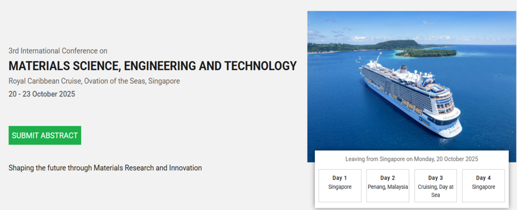Click the Penang, Malaysia destination label
Screen dimensions: 517x210
[388, 187]
